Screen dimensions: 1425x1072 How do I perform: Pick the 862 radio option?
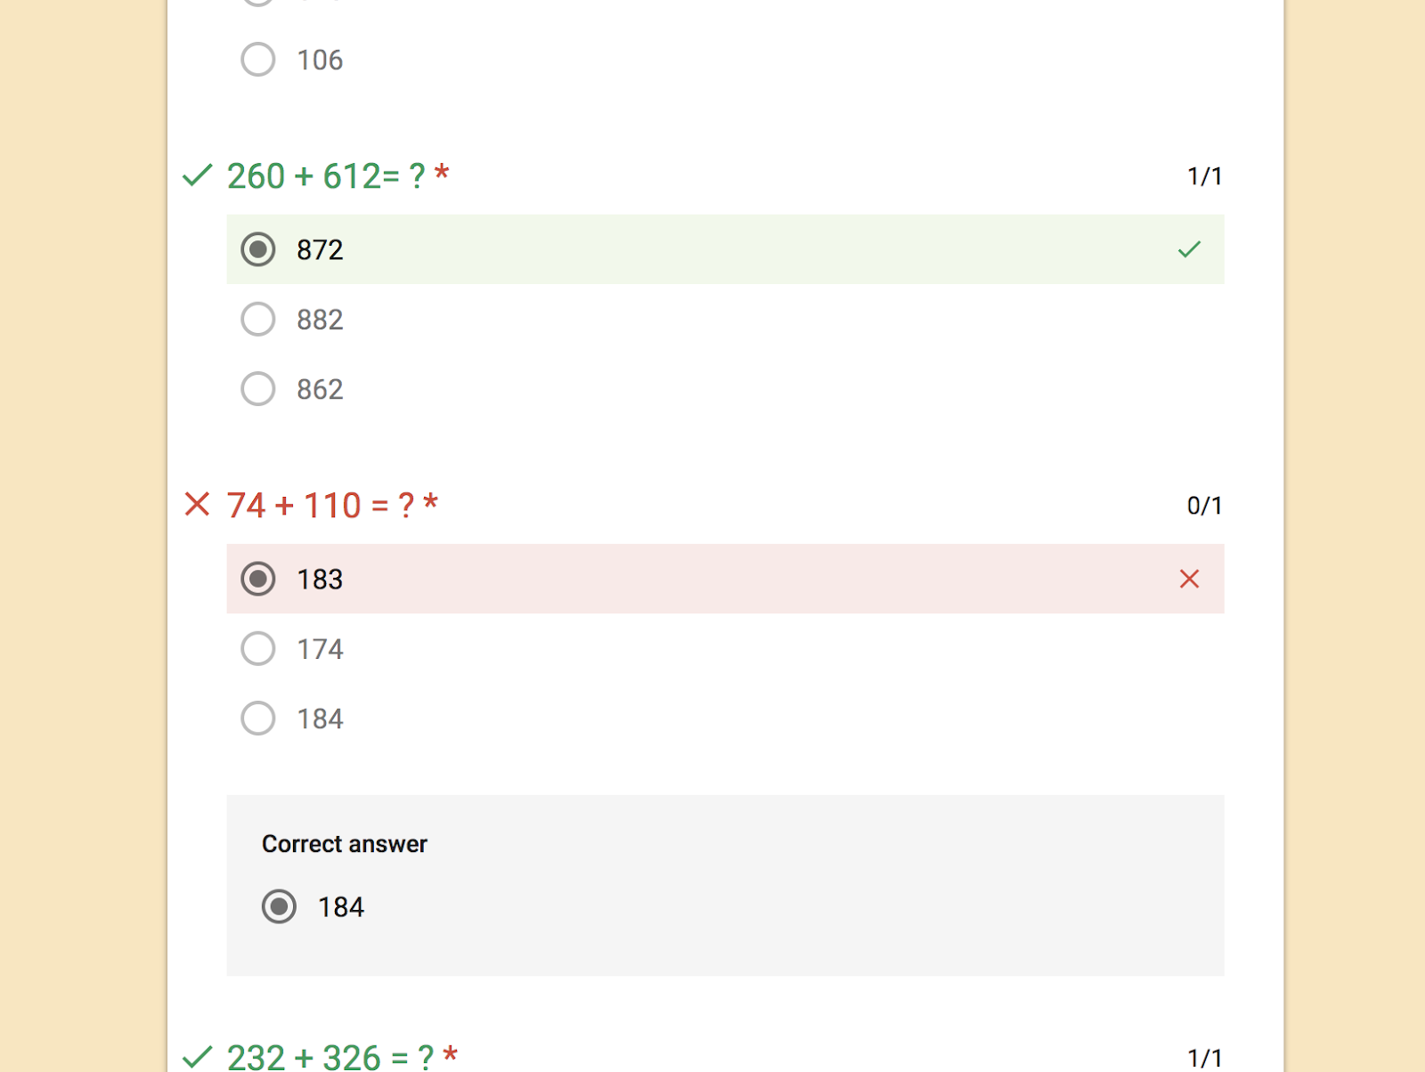pos(258,389)
